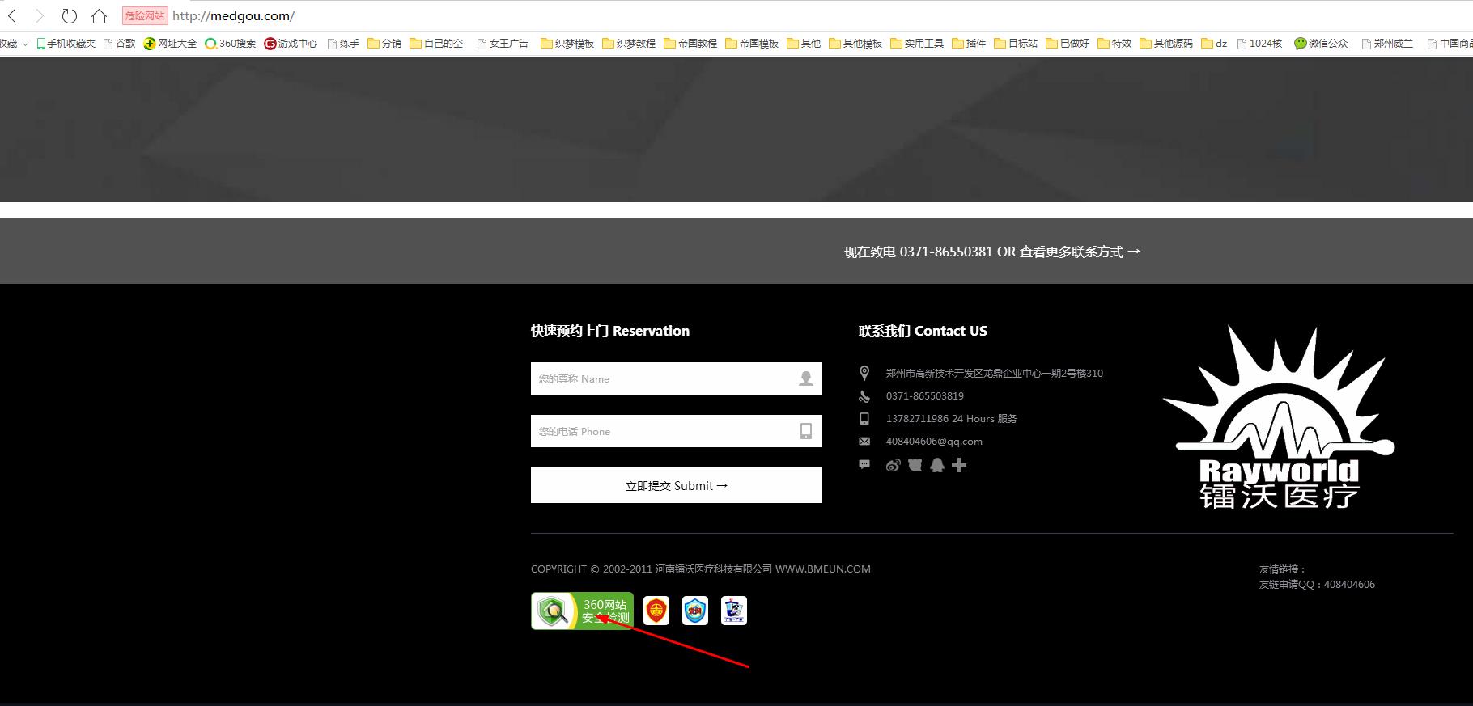Open the 实用工具 bookmark folder
The width and height of the screenshot is (1473, 706).
tap(917, 44)
